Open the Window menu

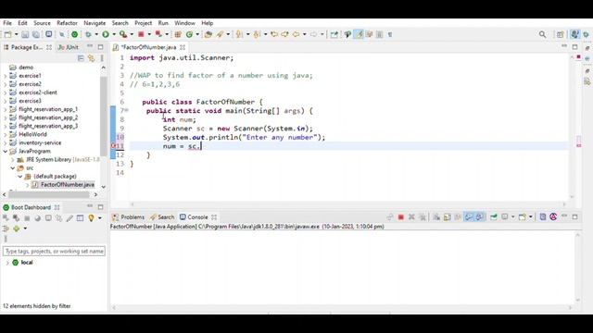coord(184,23)
